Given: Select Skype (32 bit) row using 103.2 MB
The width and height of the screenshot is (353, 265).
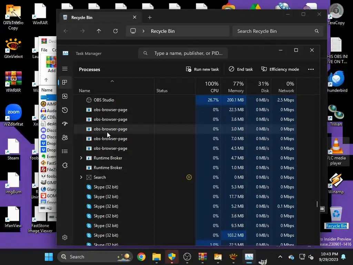Looking at the screenshot, I should [185, 235].
